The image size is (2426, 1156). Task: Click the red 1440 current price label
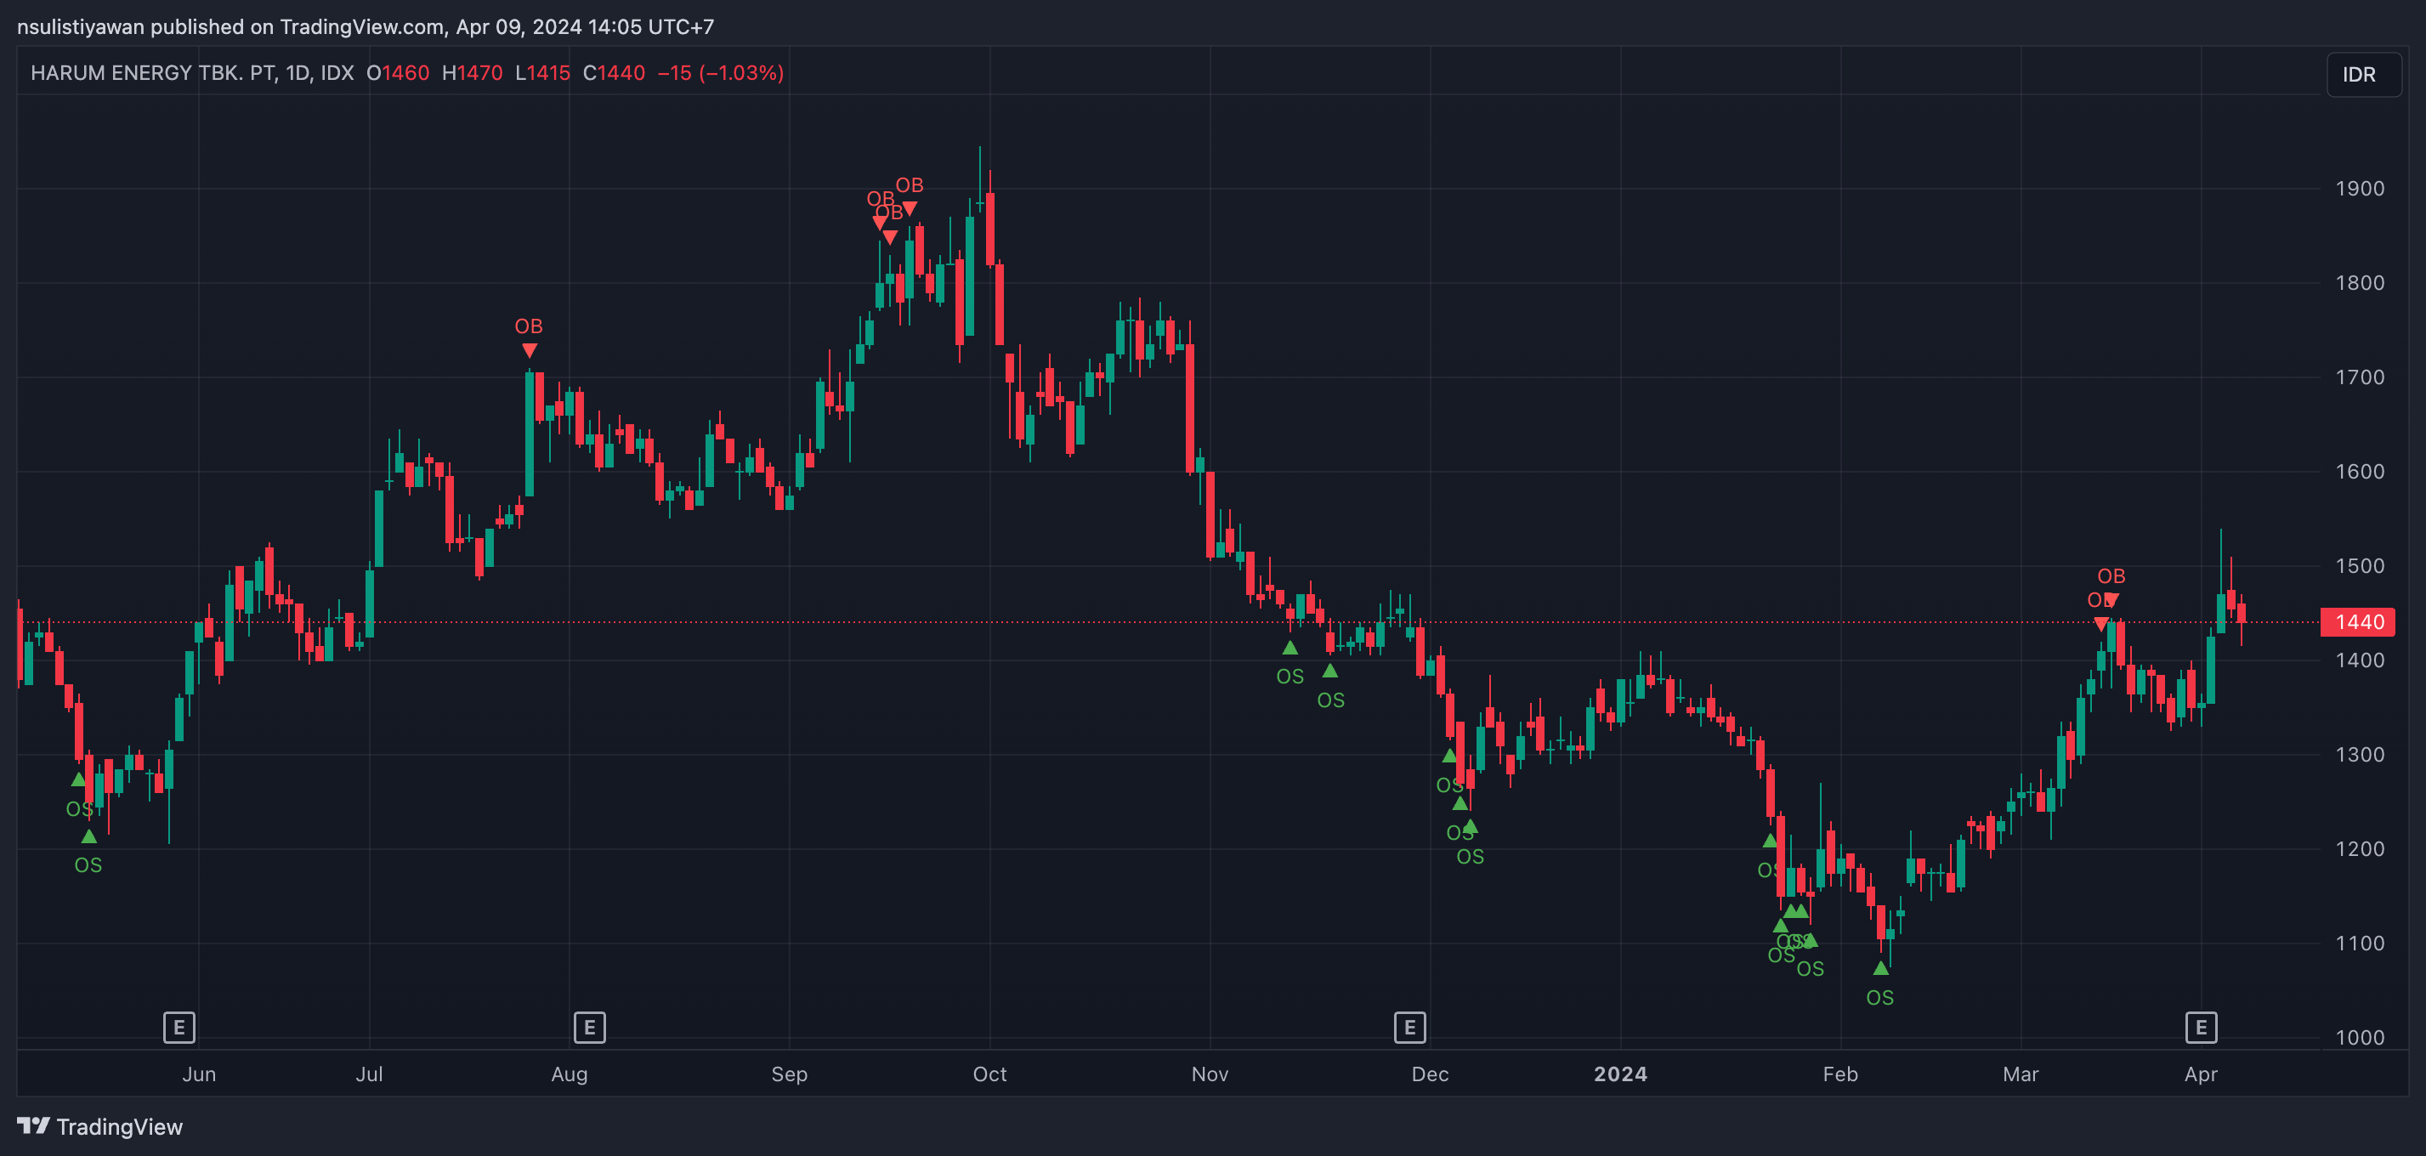(x=2359, y=622)
